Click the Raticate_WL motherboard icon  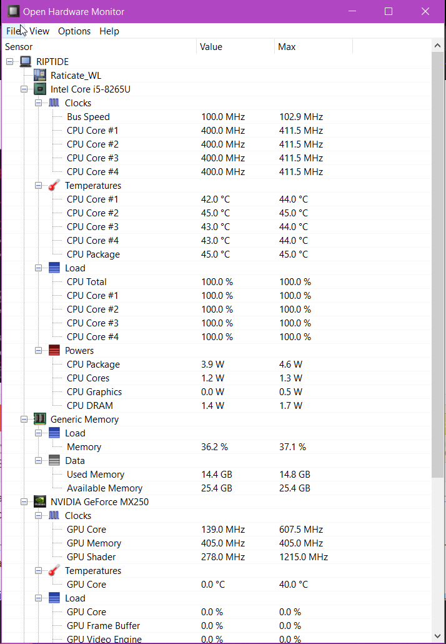click(x=40, y=75)
